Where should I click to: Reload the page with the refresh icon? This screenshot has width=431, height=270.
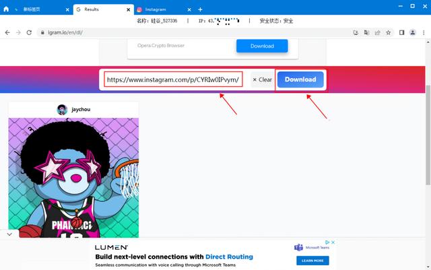(29, 32)
